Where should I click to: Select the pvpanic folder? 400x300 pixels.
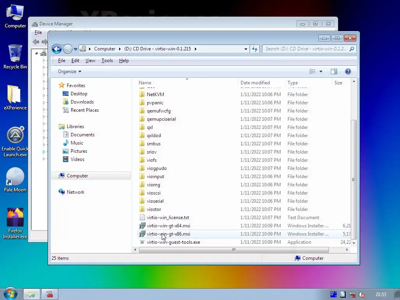155,103
